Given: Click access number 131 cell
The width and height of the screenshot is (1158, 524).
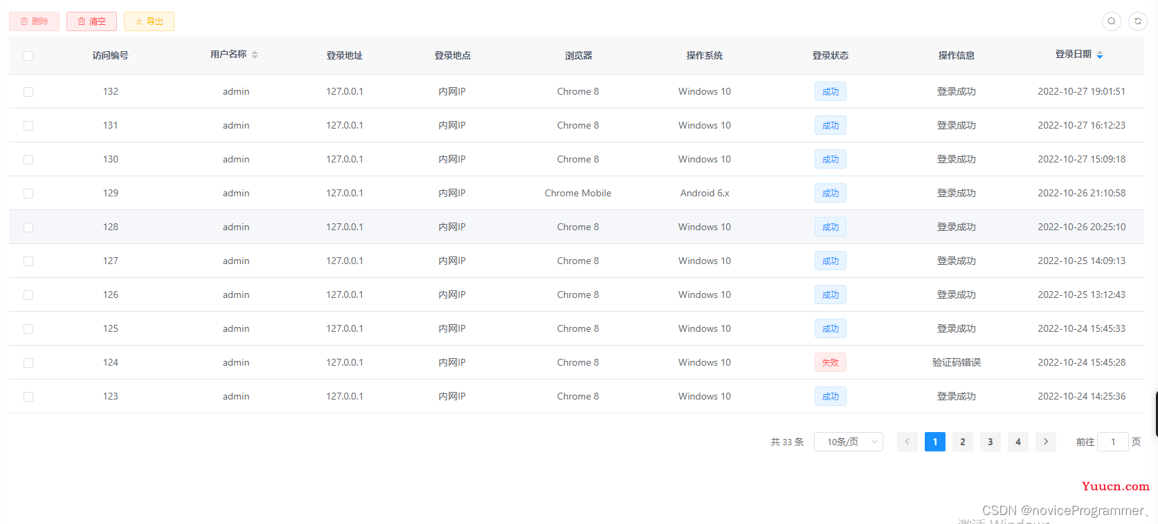Looking at the screenshot, I should [x=111, y=125].
